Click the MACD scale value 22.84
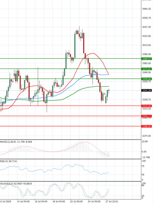The width and height of the screenshot is (153, 203). pyautogui.click(x=145, y=141)
